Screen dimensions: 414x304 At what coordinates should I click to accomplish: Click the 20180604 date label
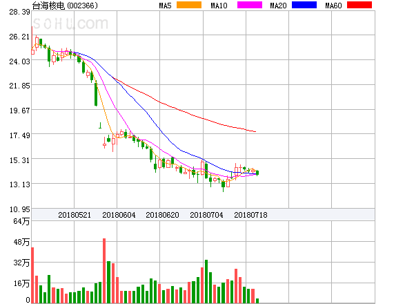(x=119, y=215)
